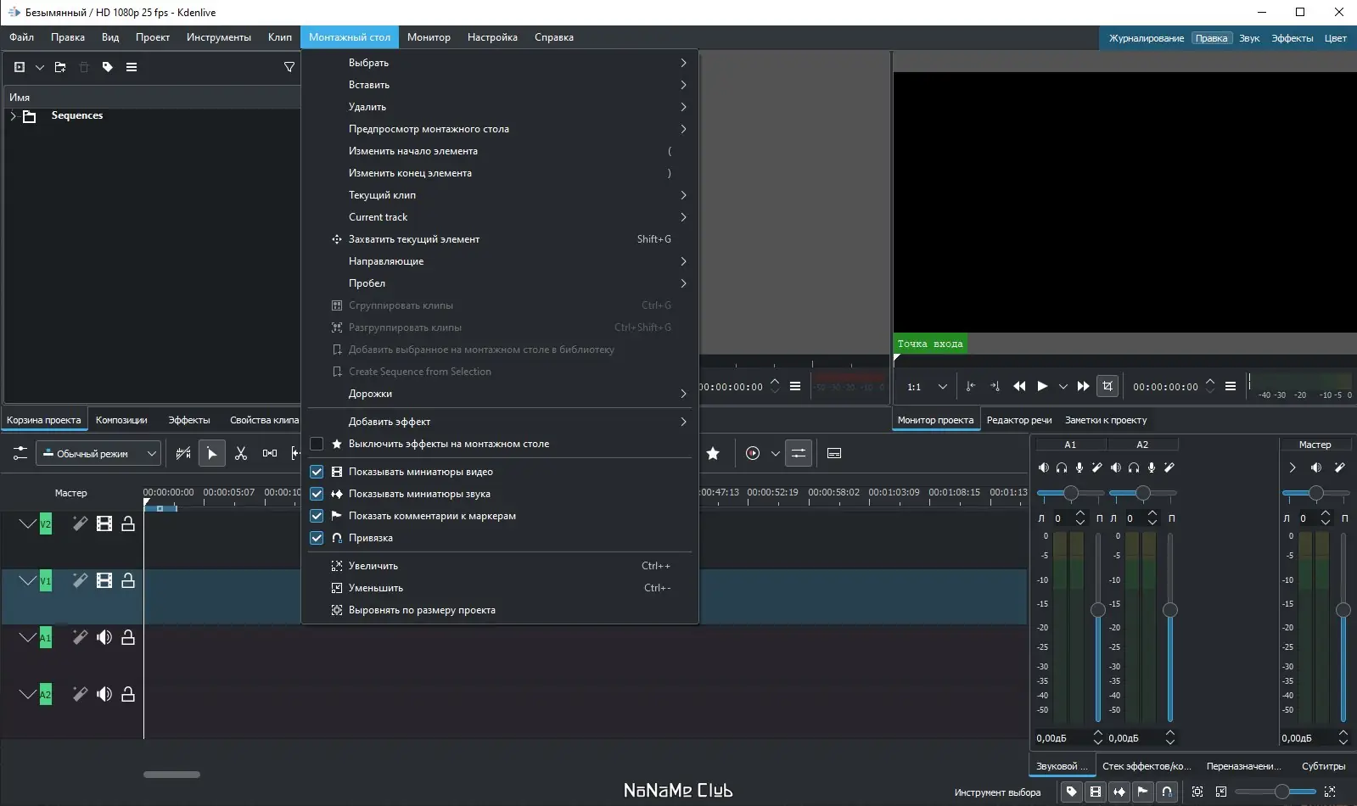Toggle crop zone icon in project monitor
The height and width of the screenshot is (806, 1357).
pyautogui.click(x=1107, y=386)
